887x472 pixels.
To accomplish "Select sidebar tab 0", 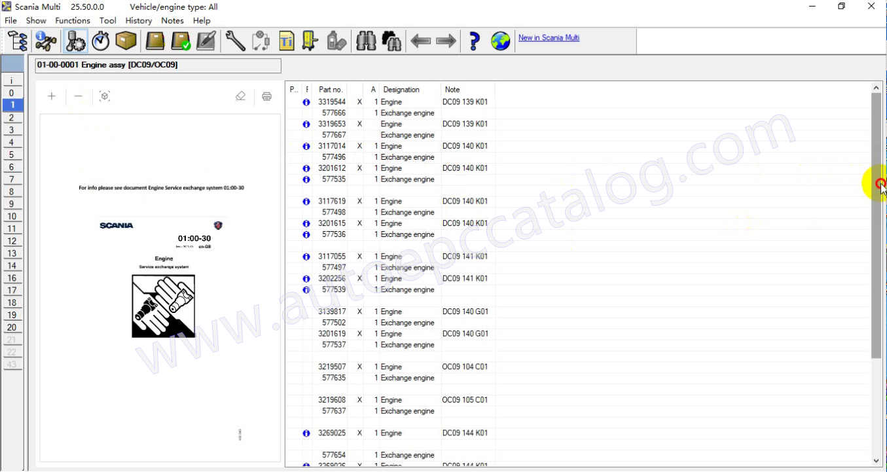I will (x=12, y=92).
